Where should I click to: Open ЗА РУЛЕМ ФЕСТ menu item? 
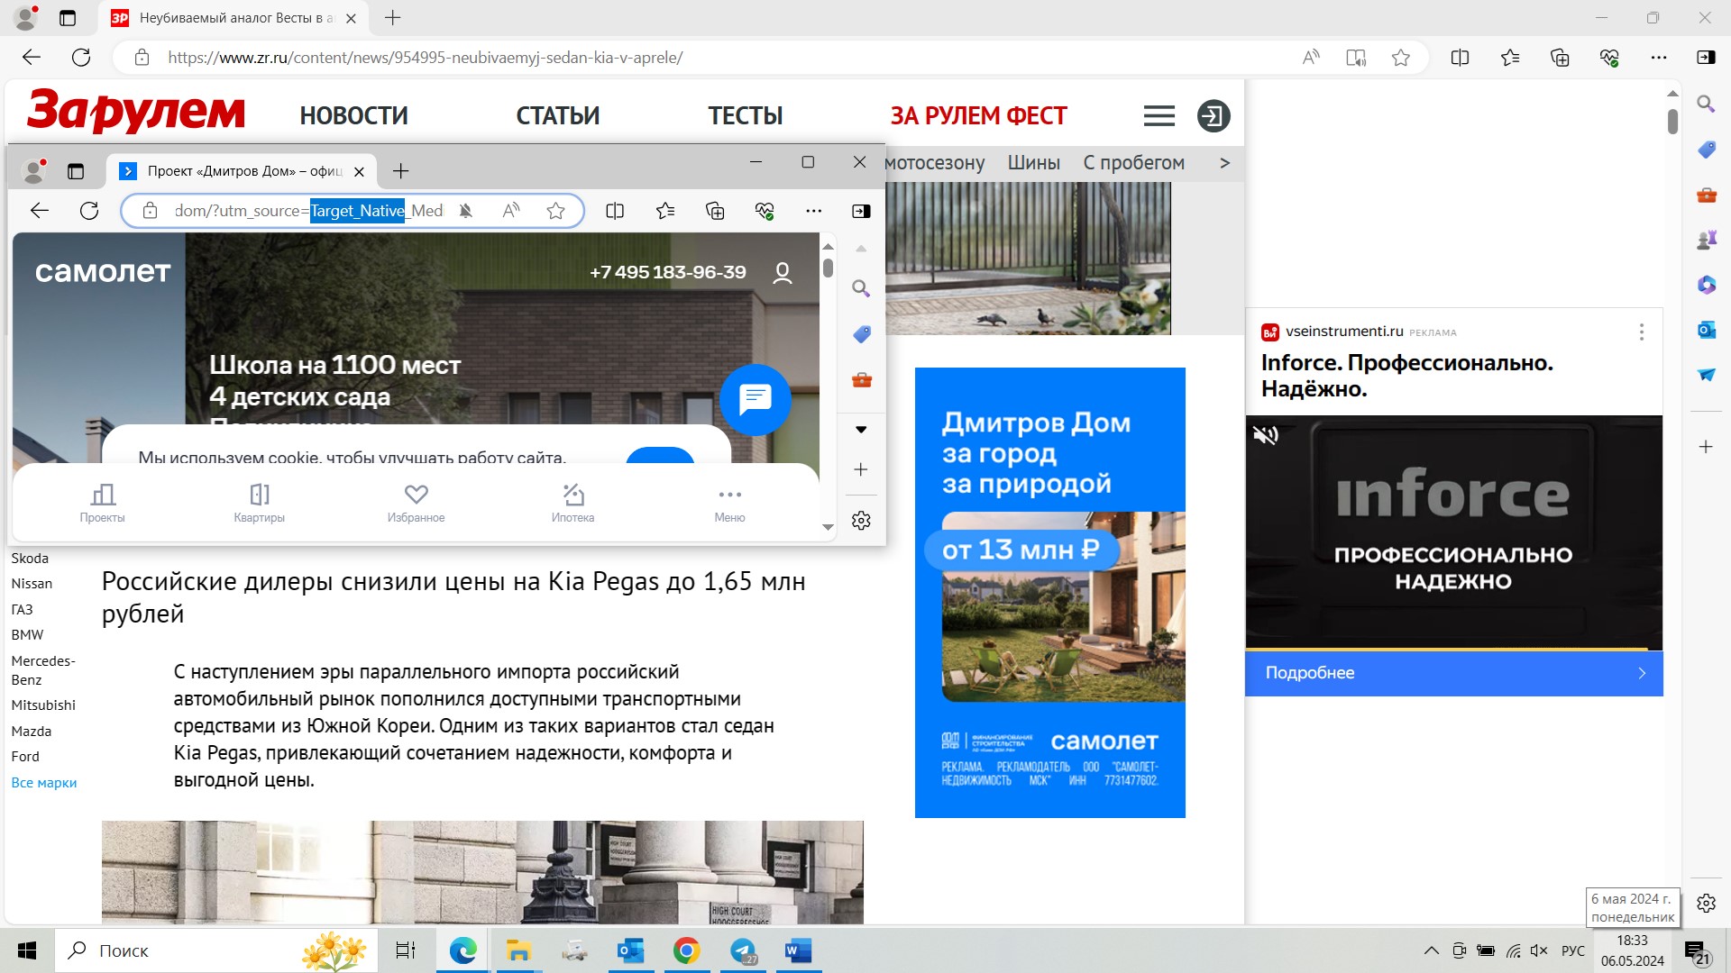click(978, 116)
